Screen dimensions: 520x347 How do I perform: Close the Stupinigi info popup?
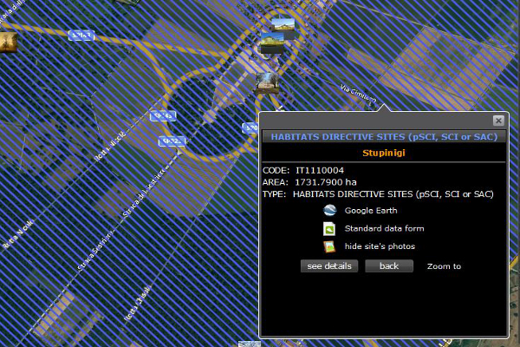[x=498, y=121]
